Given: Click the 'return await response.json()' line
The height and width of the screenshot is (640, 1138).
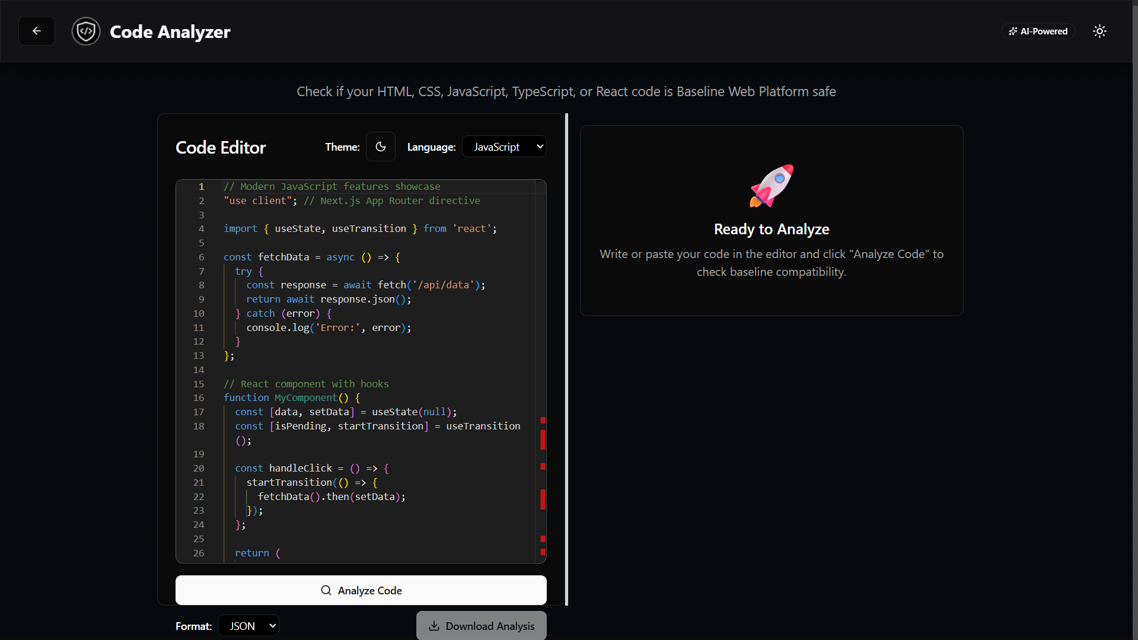Looking at the screenshot, I should pos(329,299).
